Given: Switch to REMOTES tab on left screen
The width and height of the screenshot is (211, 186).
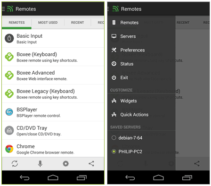Looking at the screenshot, I should point(16,23).
